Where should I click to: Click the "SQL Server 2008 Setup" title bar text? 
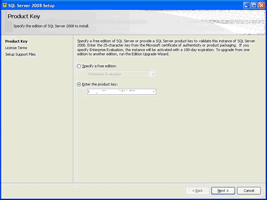click(31, 6)
